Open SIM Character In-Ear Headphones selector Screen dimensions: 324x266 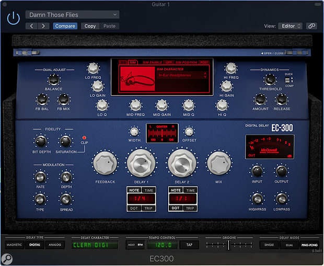coord(182,75)
